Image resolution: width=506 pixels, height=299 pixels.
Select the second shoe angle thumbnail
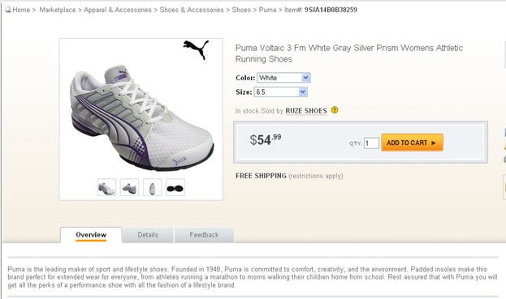pos(129,187)
